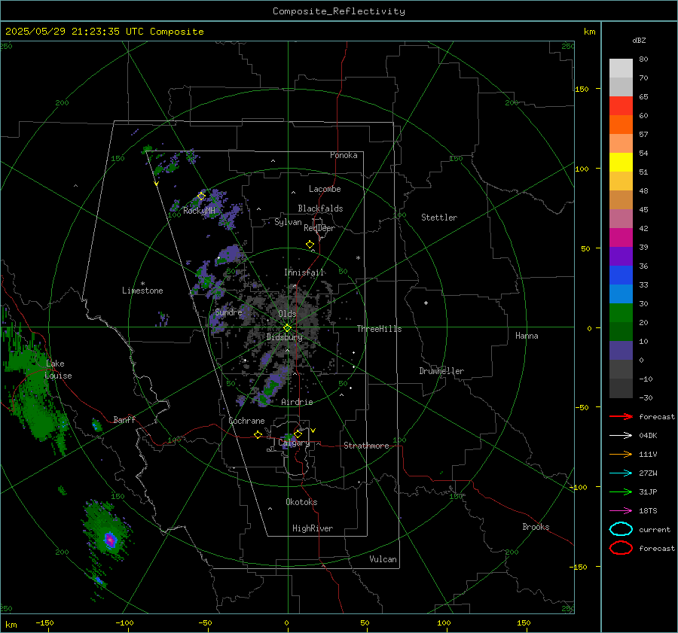Click the yellow diamond marker above Calgary
The width and height of the screenshot is (678, 633).
[298, 434]
